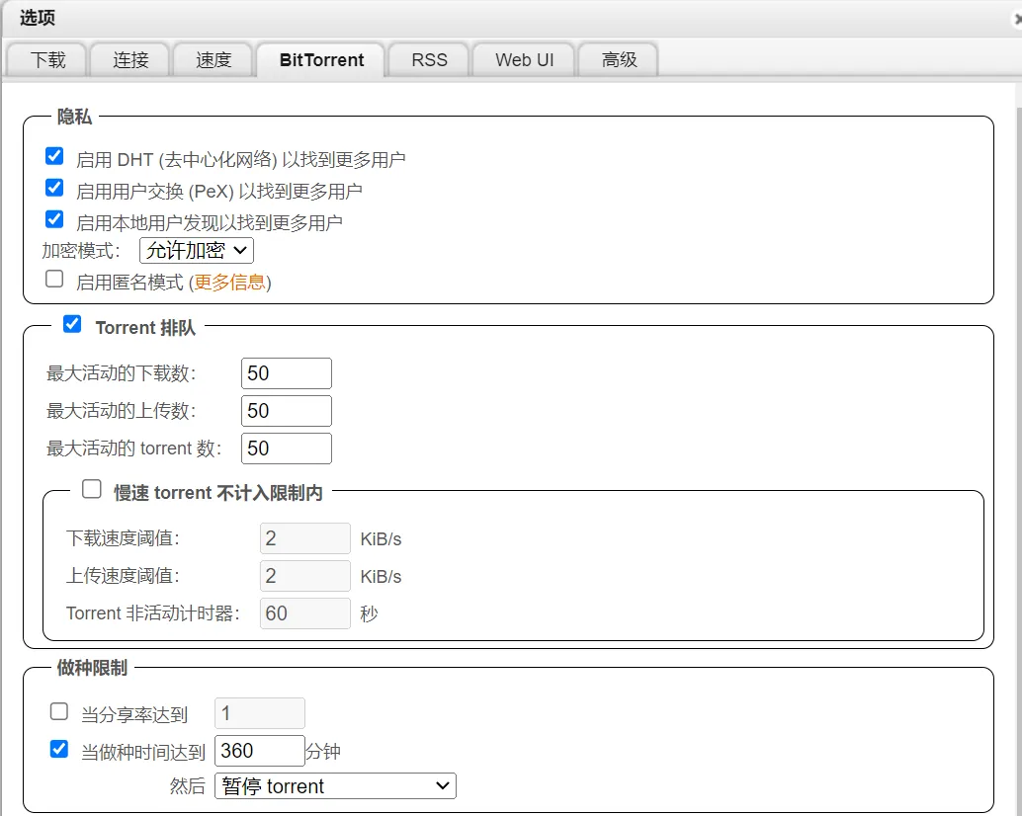Enable 当分享率达到 checkbox
1022x816 pixels.
pos(59,711)
